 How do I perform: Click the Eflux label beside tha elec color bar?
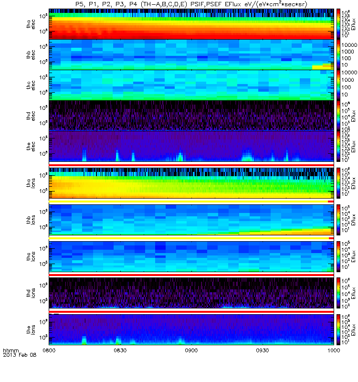(354, 24)
